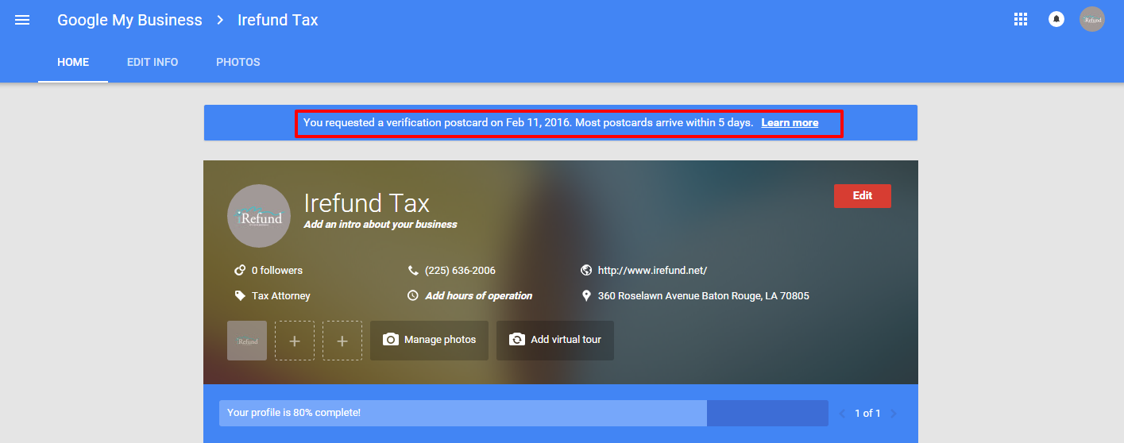
Task: Click Add hours of operation
Action: coord(478,296)
